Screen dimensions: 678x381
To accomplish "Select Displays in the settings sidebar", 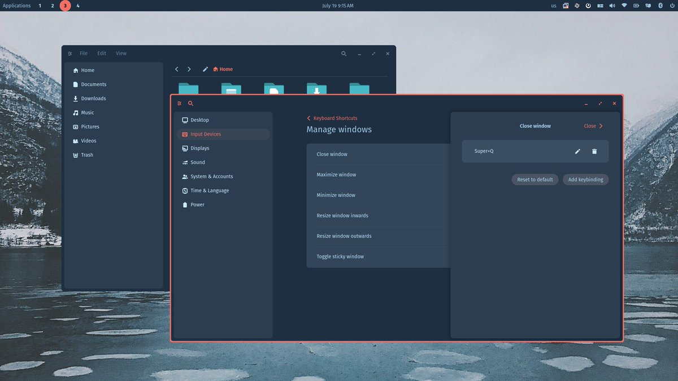I will point(200,148).
